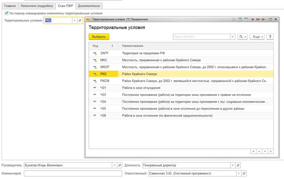This screenshot has height=179, width=284.
Task: Open help with the question mark button
Action: (x=270, y=37)
